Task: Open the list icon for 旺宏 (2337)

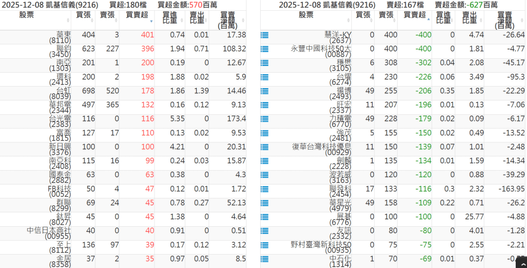Action: point(265,106)
